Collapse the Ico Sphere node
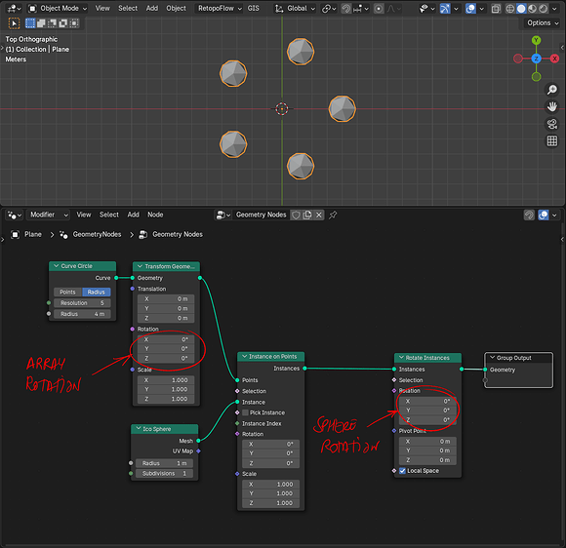Viewport: 566px width, 548px height. coord(139,429)
